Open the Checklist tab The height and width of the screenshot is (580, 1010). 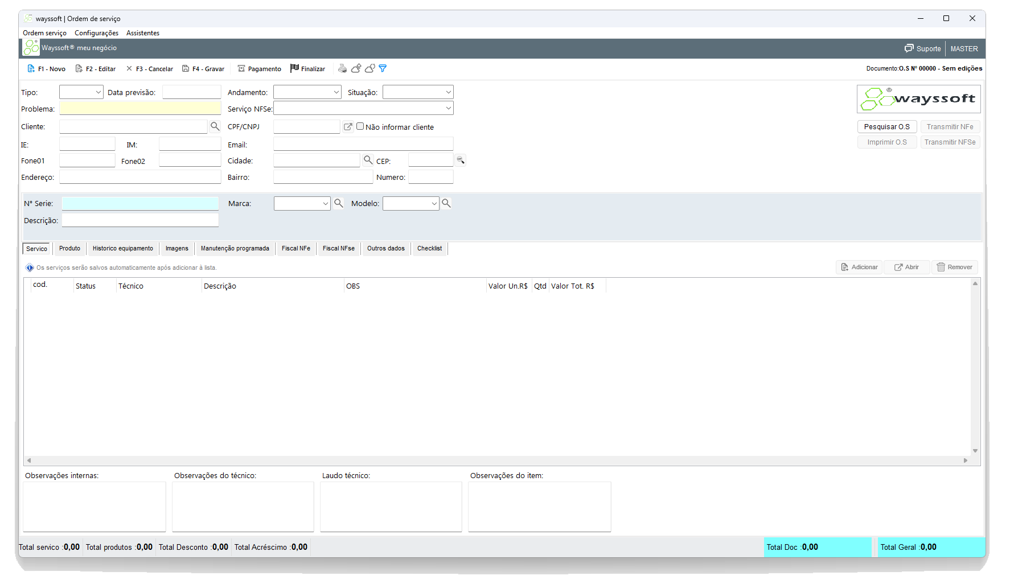click(429, 249)
